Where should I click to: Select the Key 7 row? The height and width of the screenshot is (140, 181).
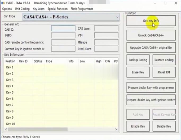[x=61, y=105]
